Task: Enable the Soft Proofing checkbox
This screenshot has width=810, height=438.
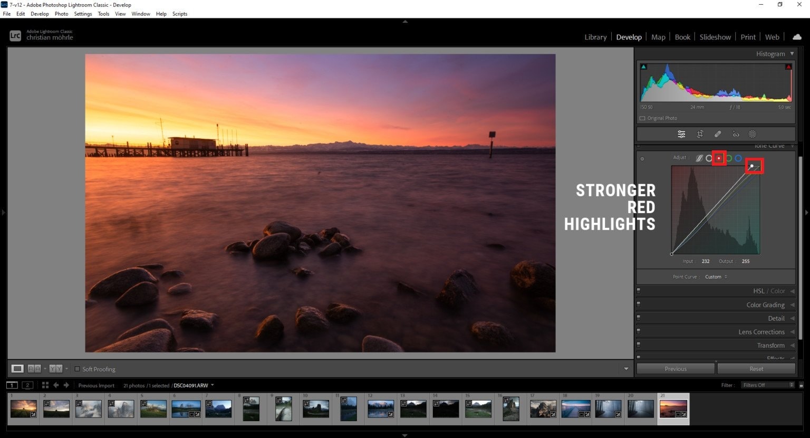Action: tap(77, 369)
